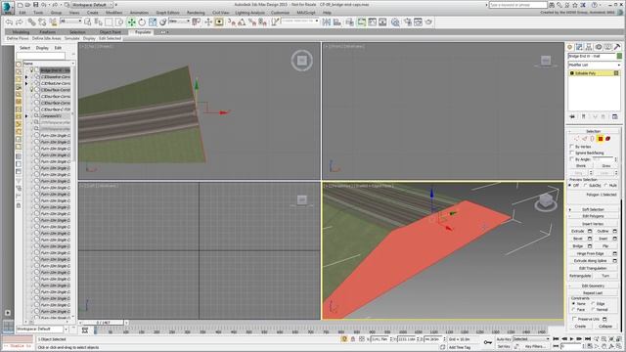Open the selection filter All dropdown

pyautogui.click(x=70, y=22)
